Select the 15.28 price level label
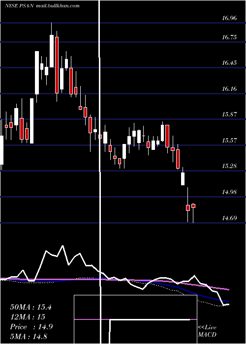 tap(229, 166)
